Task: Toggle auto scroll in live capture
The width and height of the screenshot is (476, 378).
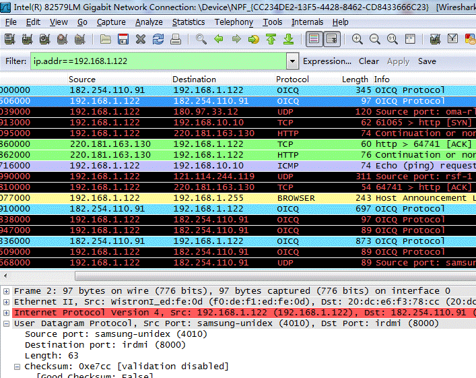Action: click(x=332, y=39)
